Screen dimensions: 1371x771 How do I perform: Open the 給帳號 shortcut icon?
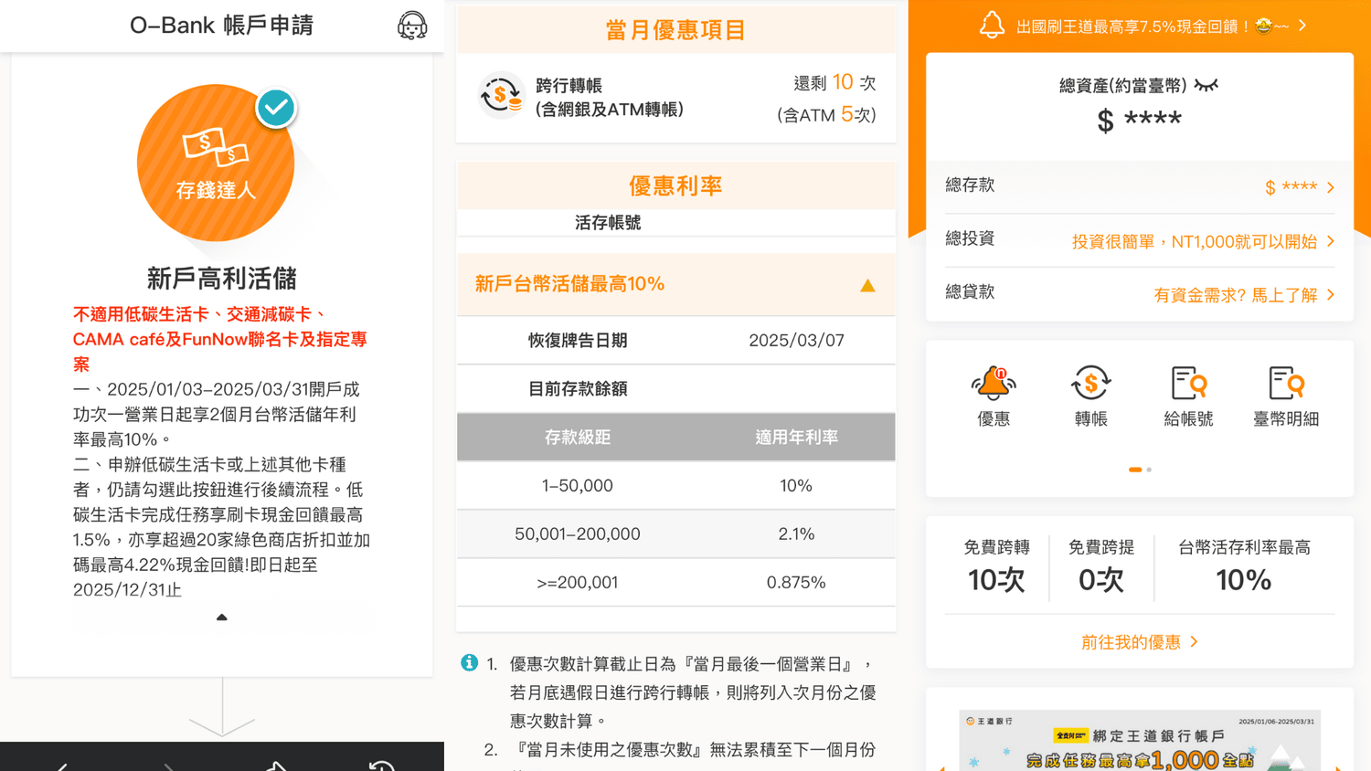click(x=1188, y=384)
